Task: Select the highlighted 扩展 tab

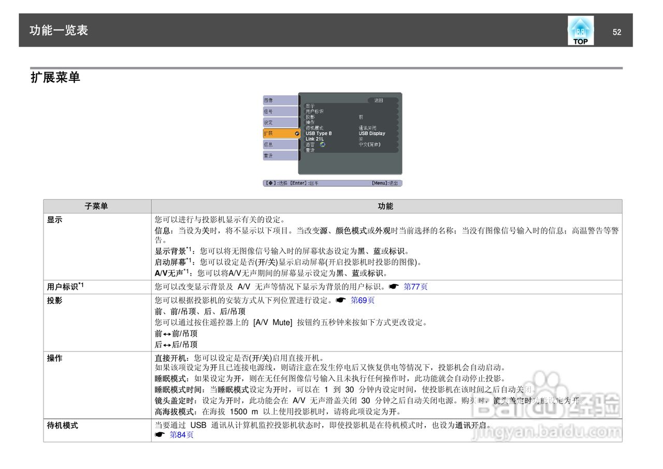Action: pyautogui.click(x=281, y=134)
